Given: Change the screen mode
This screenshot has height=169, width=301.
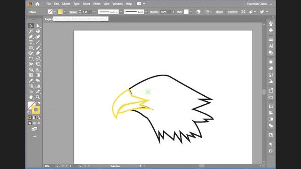Looking at the screenshot, I should tap(34, 129).
